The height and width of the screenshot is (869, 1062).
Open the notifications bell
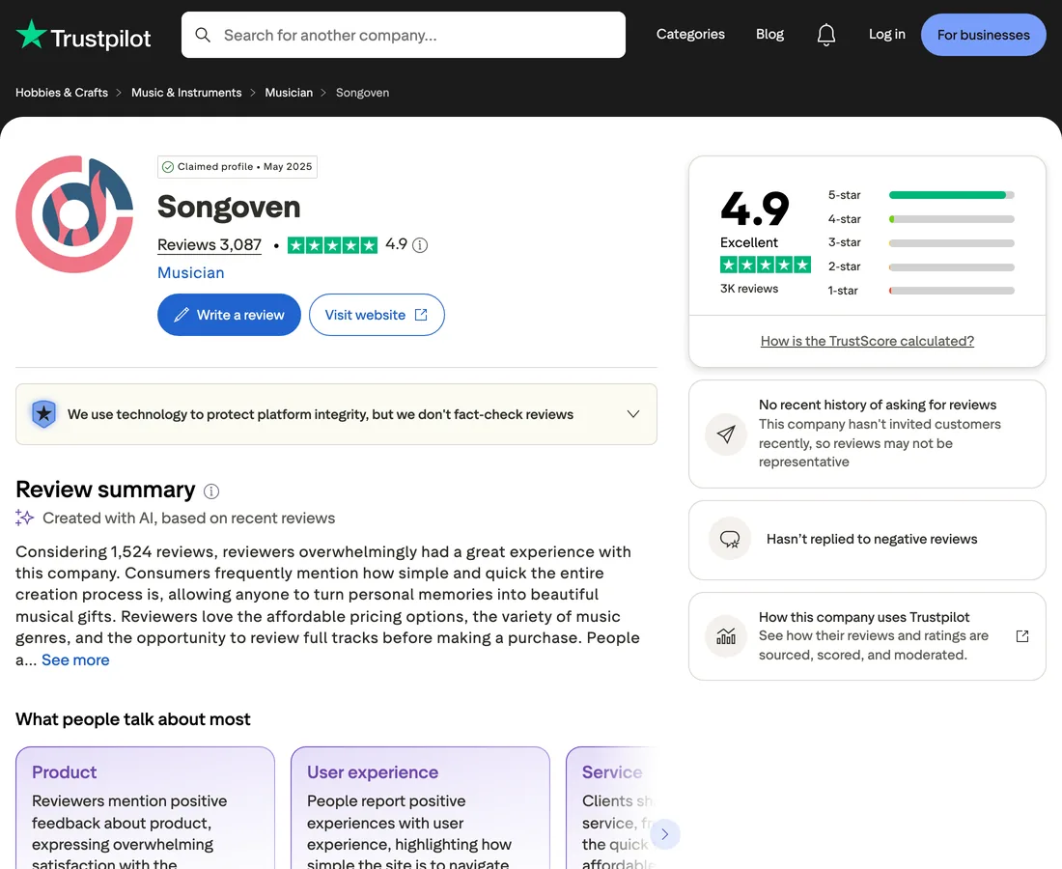[825, 35]
